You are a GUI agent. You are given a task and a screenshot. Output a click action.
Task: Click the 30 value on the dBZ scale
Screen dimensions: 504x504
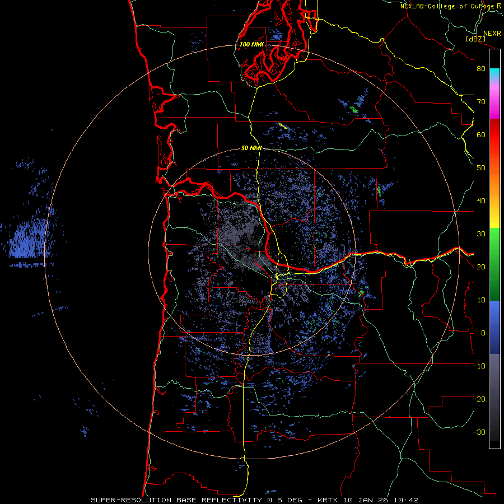(481, 234)
